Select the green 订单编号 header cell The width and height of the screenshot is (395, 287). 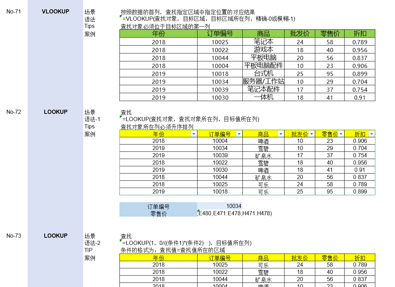point(220,33)
